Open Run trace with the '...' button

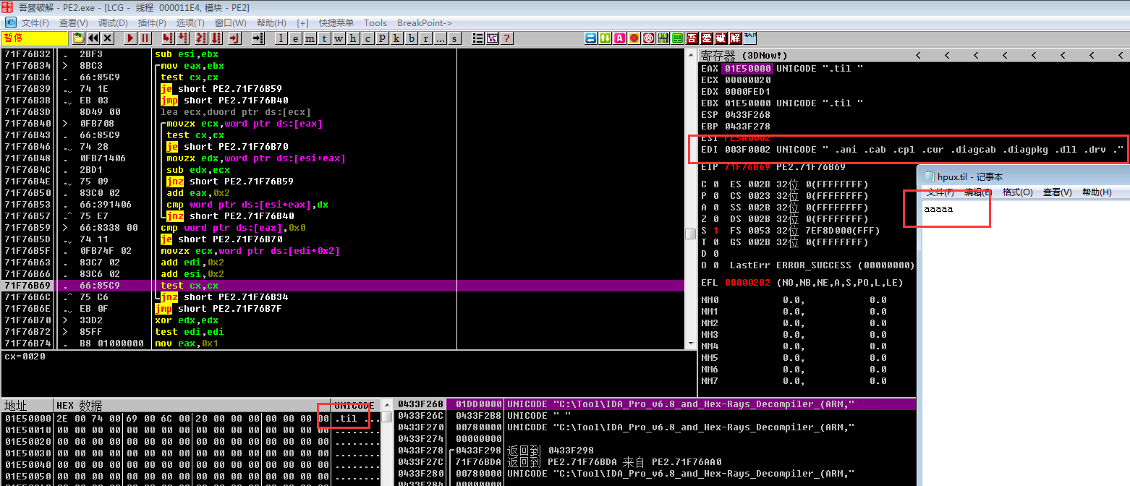(441, 38)
